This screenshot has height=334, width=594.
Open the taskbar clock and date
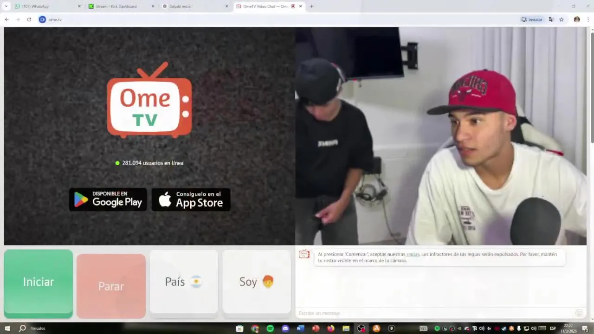[568, 328]
